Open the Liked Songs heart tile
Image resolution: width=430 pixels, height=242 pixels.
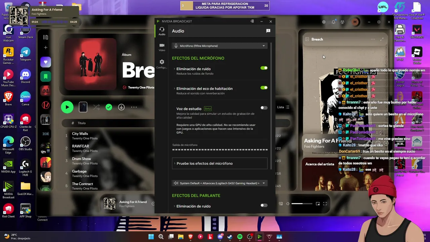(x=46, y=62)
